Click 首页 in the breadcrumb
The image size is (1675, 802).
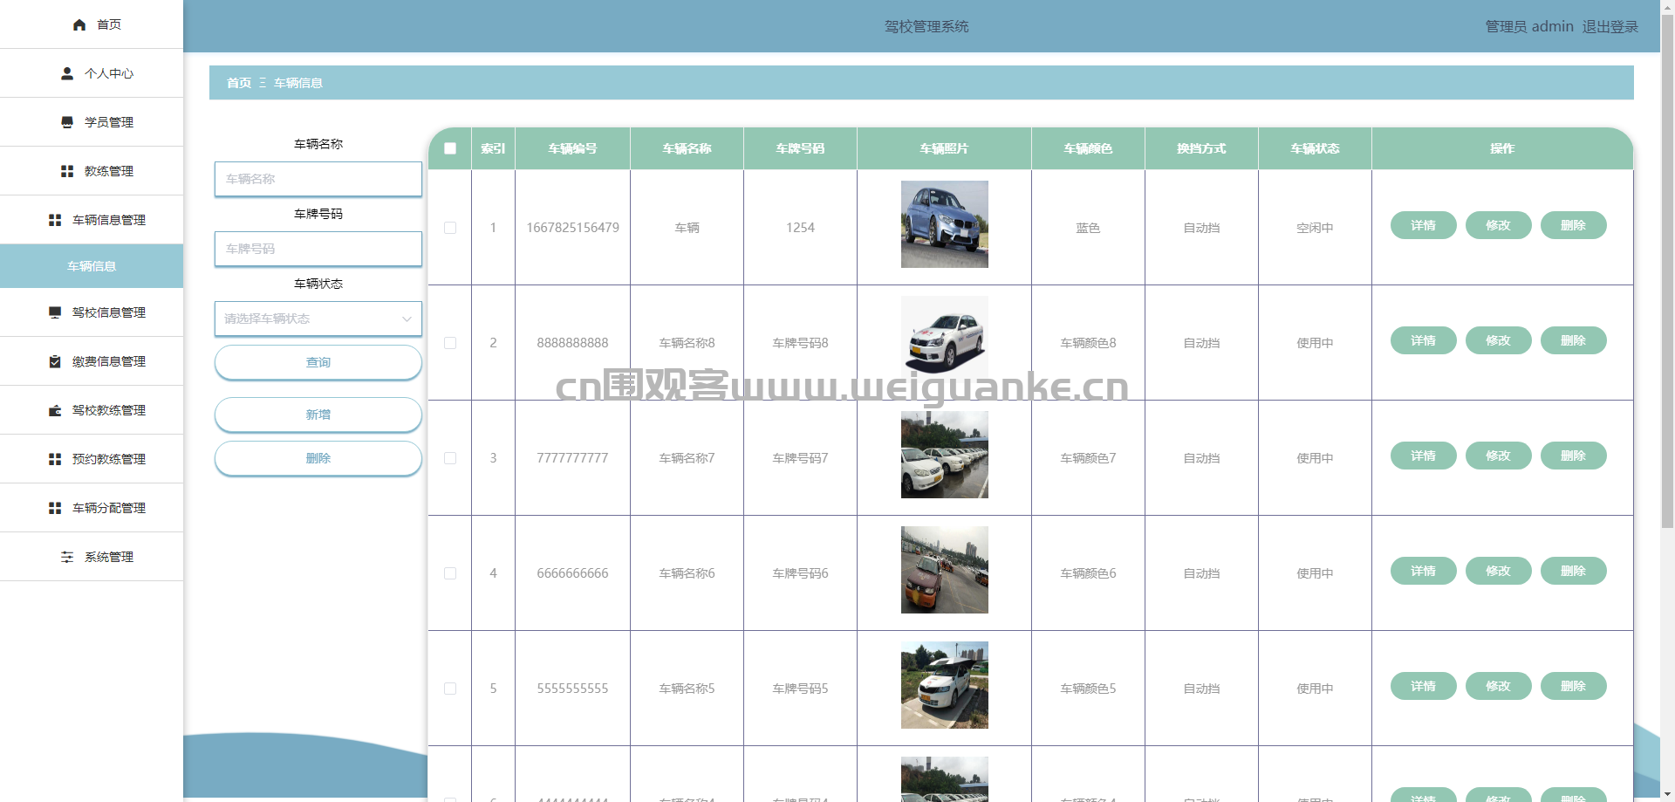point(239,83)
